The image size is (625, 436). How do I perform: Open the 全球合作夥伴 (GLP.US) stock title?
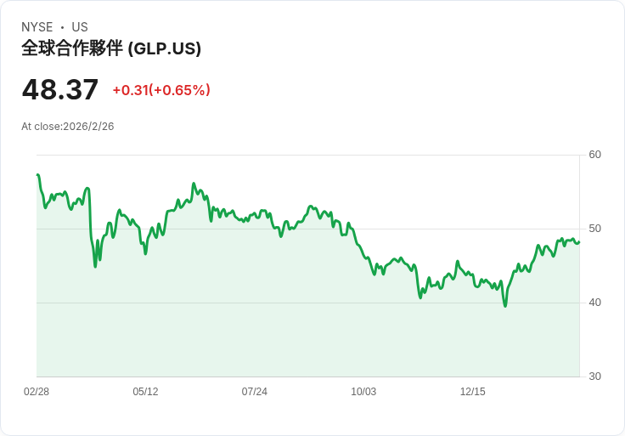coord(111,48)
